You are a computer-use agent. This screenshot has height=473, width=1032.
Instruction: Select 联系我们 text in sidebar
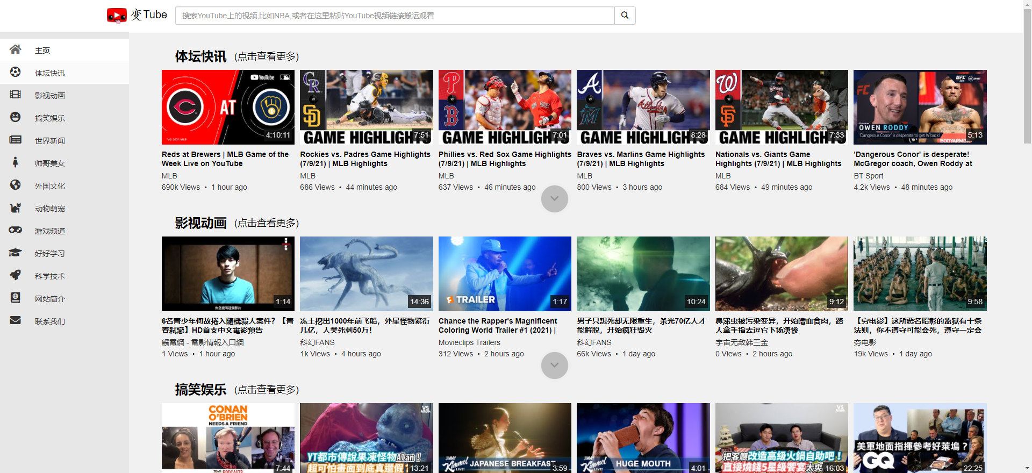[x=50, y=321]
